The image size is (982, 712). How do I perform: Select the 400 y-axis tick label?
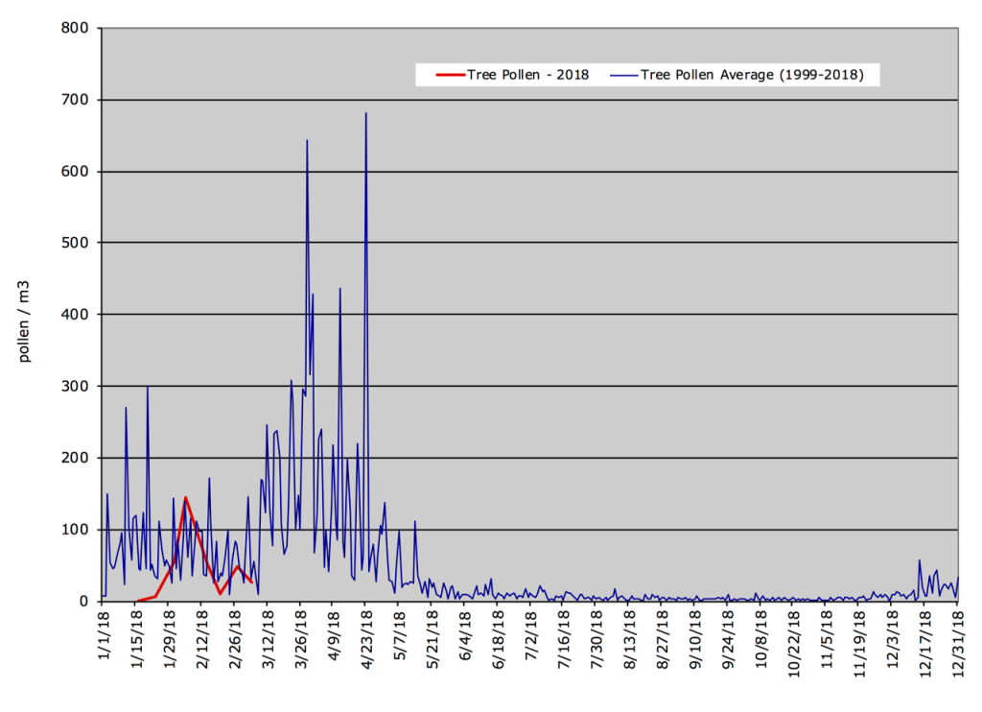[77, 314]
